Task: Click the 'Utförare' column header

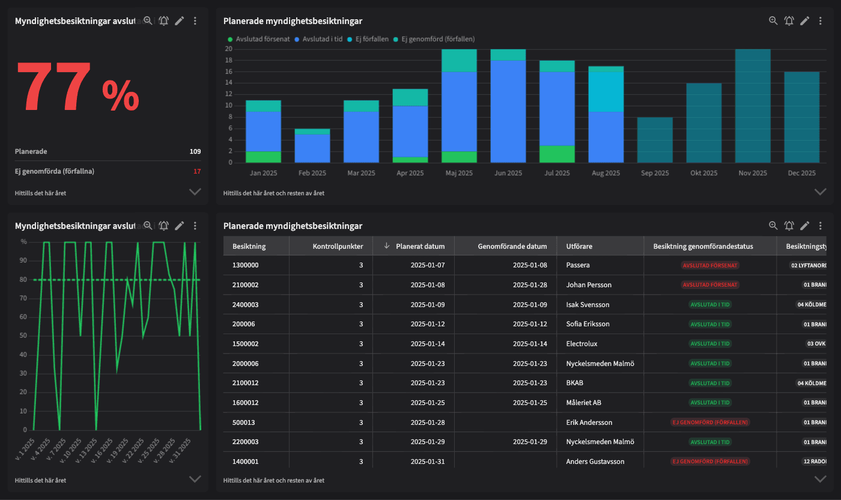Action: 579,246
